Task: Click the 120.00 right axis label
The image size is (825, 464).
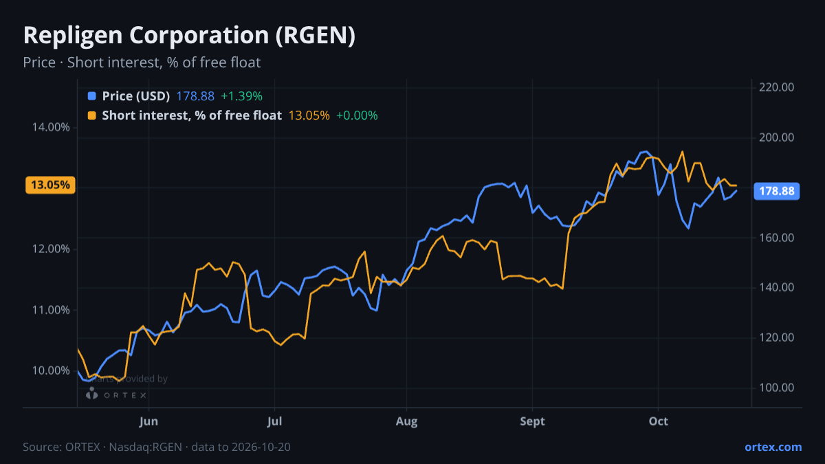Action: click(x=778, y=338)
